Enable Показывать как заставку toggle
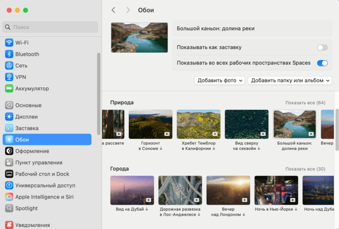Viewport: 339px width, 229px height. pyautogui.click(x=322, y=48)
